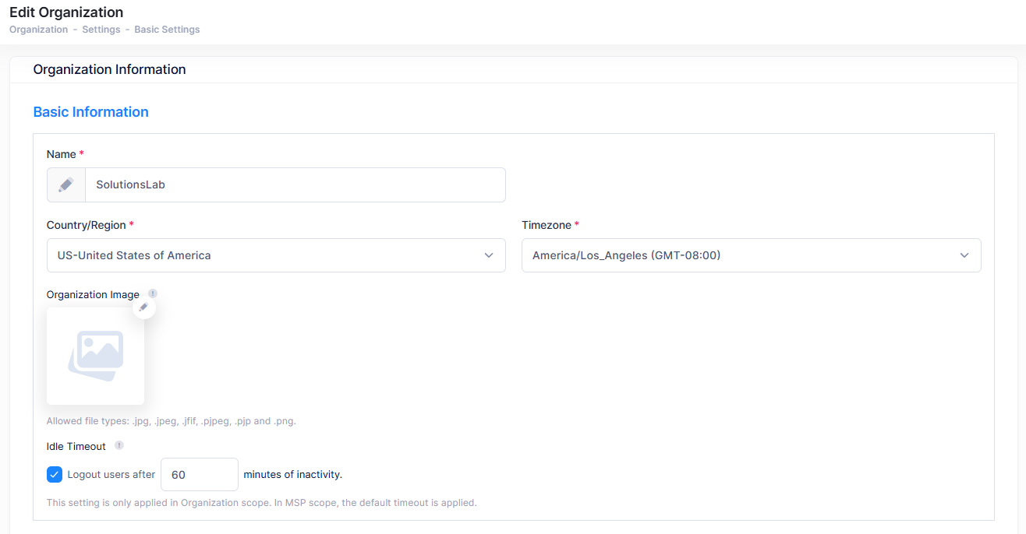1026x534 pixels.
Task: Click the Basic Information heading
Action: tap(90, 112)
